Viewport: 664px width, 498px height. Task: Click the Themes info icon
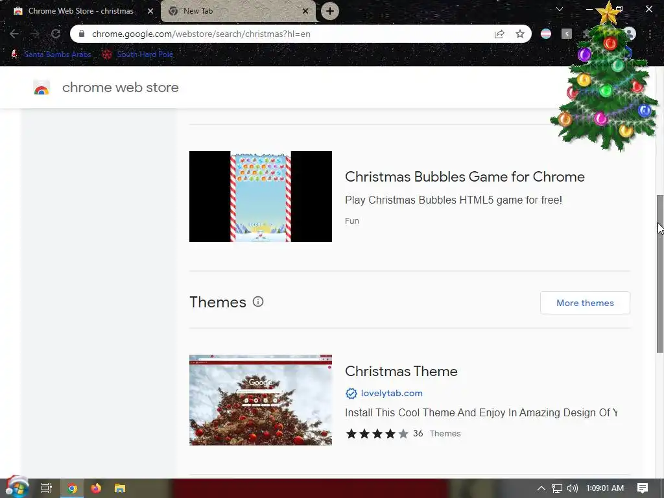click(258, 302)
